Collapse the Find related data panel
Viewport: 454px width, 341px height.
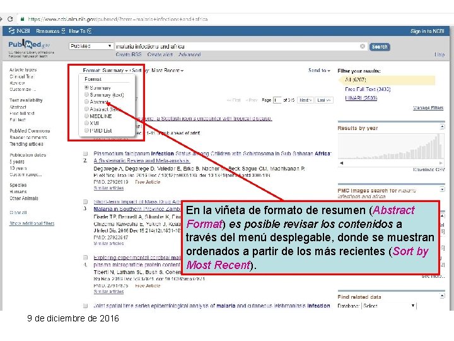[442, 296]
